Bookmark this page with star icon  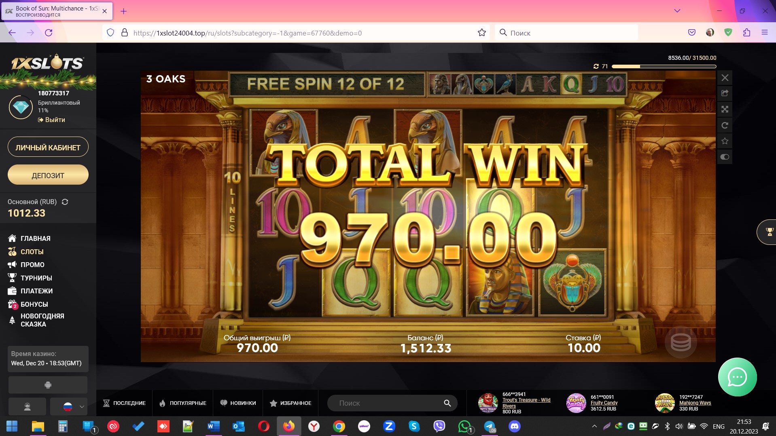481,33
